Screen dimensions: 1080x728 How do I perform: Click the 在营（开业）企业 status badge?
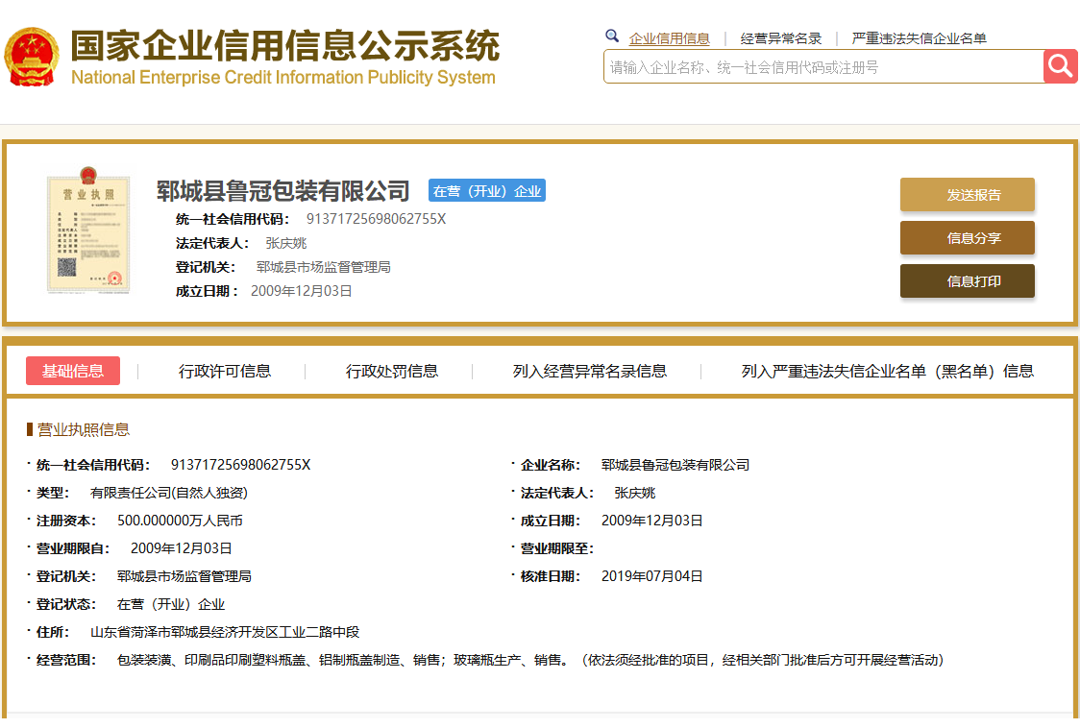tap(486, 191)
